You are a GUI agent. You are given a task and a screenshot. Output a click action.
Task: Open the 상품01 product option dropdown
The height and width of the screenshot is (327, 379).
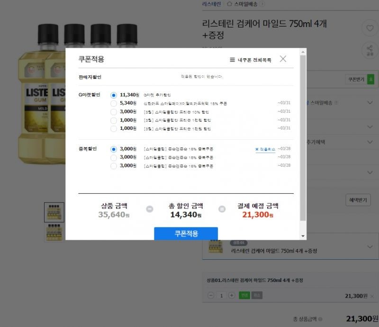click(x=290, y=246)
